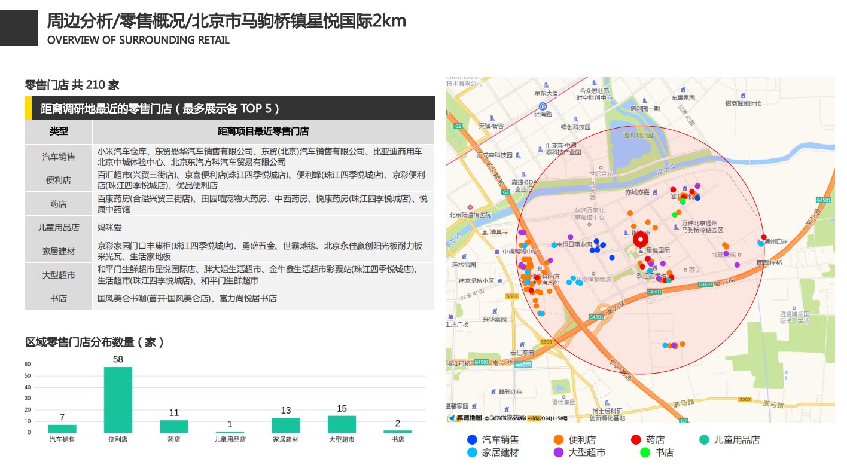Select the purple 大型超市 legend swatch

click(x=559, y=452)
